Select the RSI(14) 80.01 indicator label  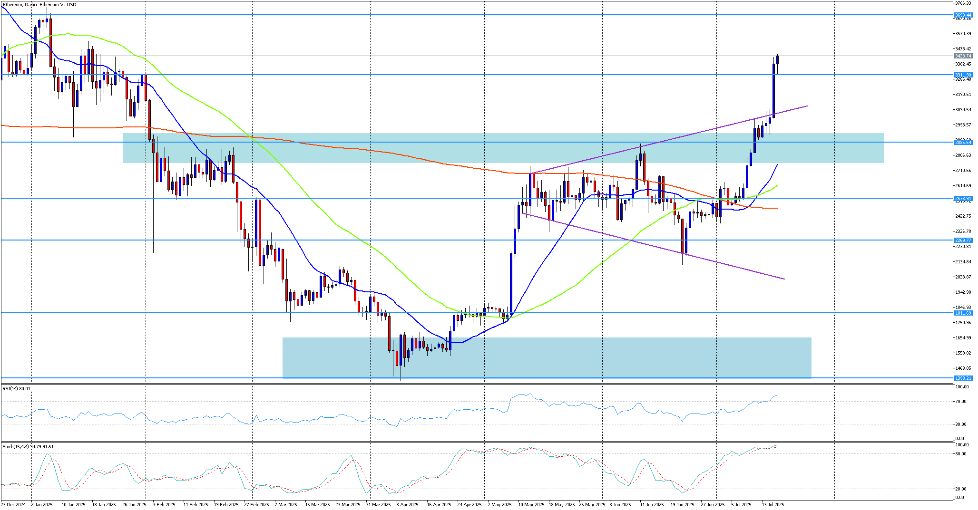coord(17,389)
